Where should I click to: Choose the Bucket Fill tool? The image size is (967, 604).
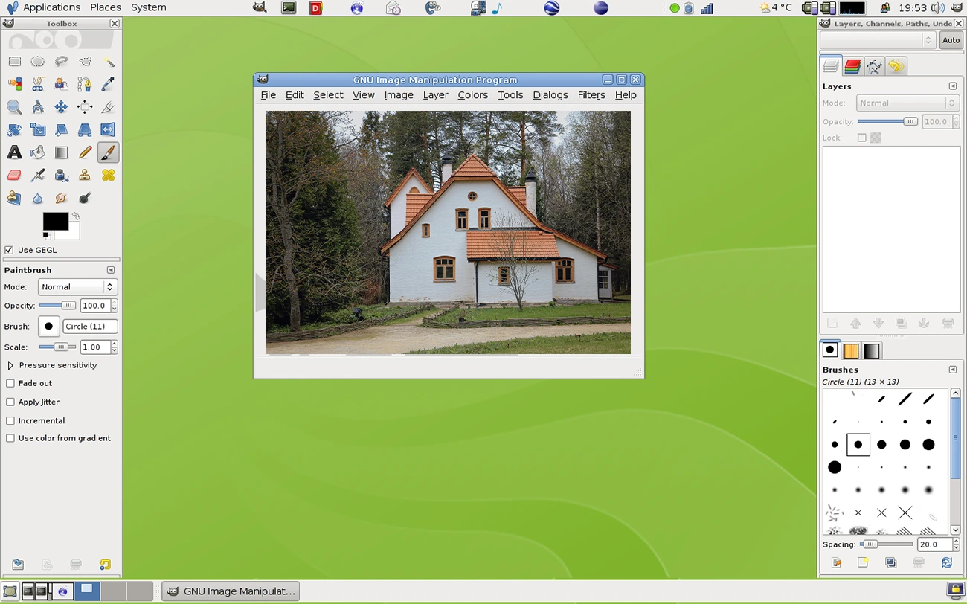point(38,152)
